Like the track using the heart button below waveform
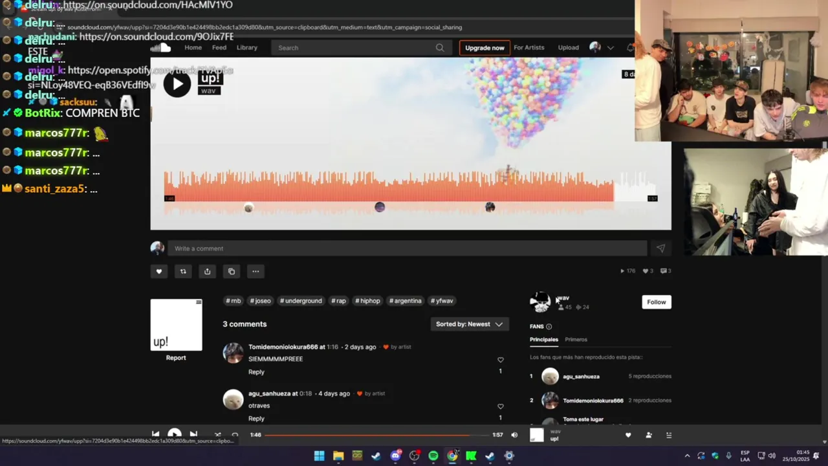This screenshot has width=828, height=466. pos(159,271)
